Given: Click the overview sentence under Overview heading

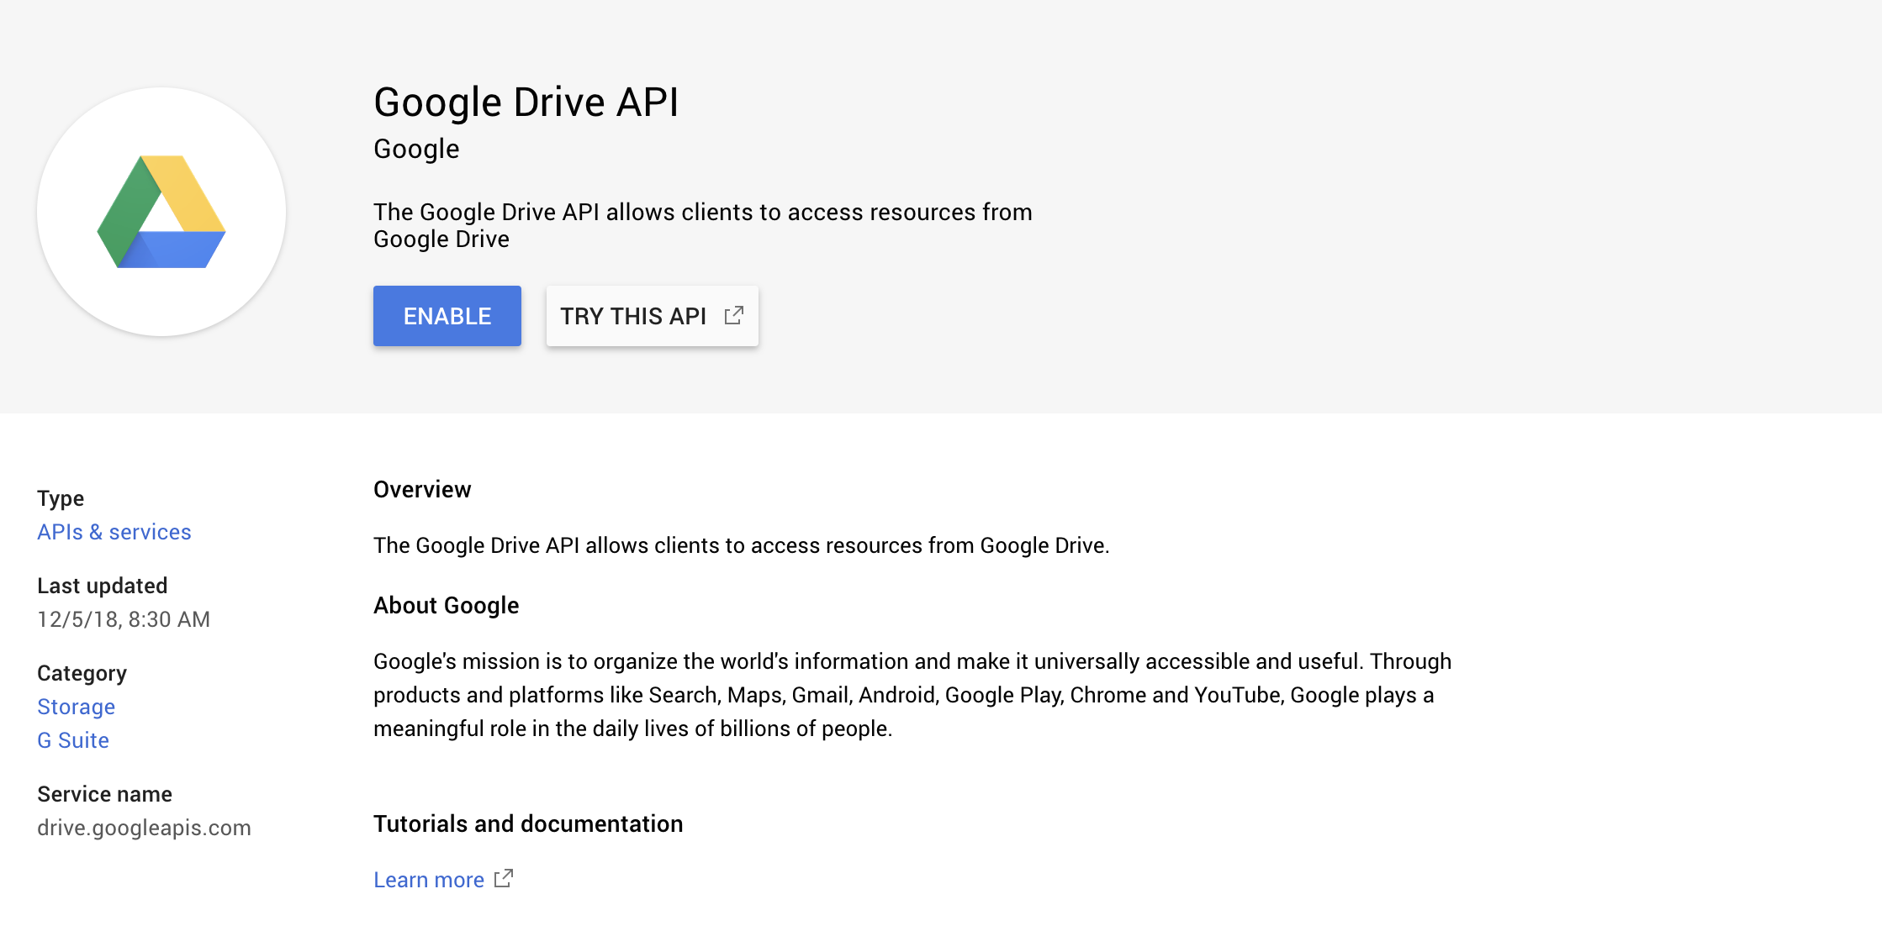Looking at the screenshot, I should pos(742,545).
